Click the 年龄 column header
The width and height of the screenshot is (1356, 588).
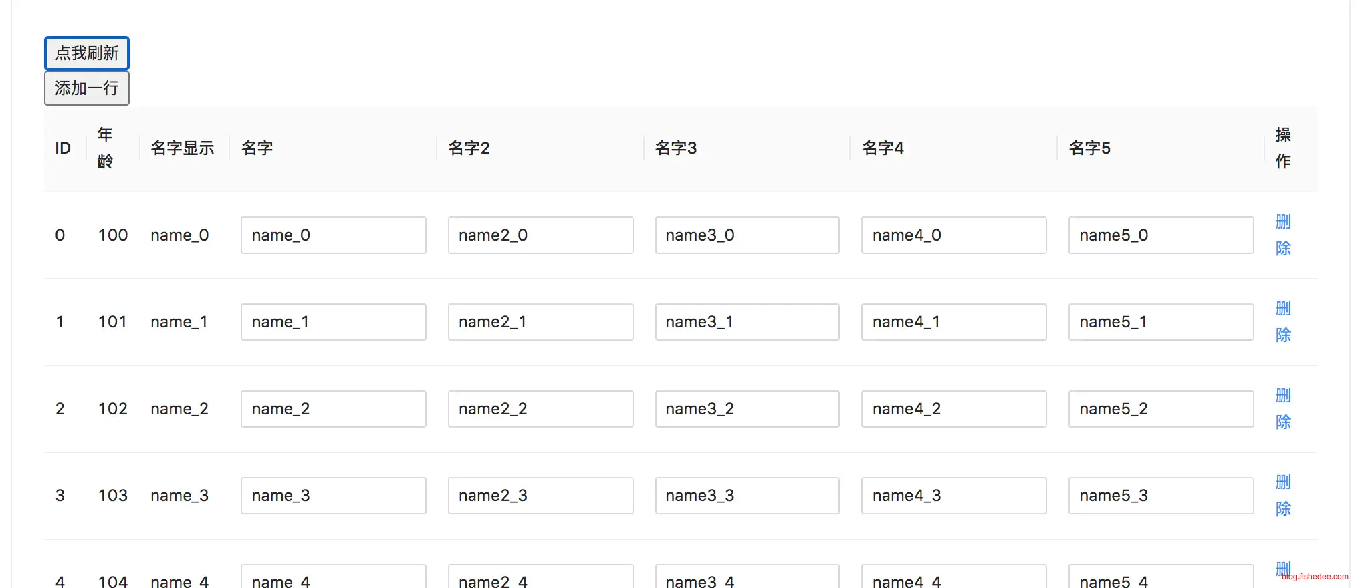pyautogui.click(x=105, y=148)
